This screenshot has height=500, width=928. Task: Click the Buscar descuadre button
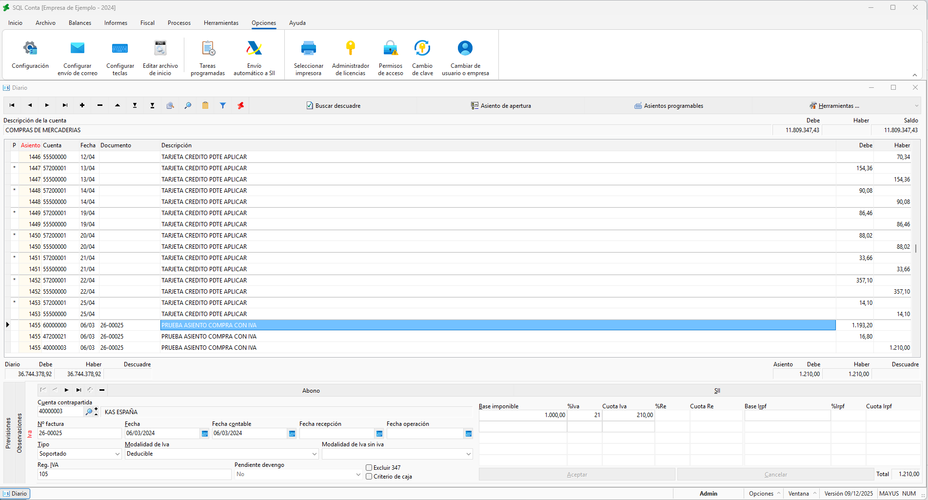[334, 106]
